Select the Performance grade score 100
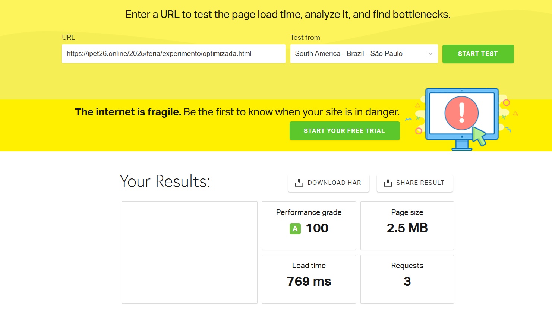 click(x=317, y=228)
